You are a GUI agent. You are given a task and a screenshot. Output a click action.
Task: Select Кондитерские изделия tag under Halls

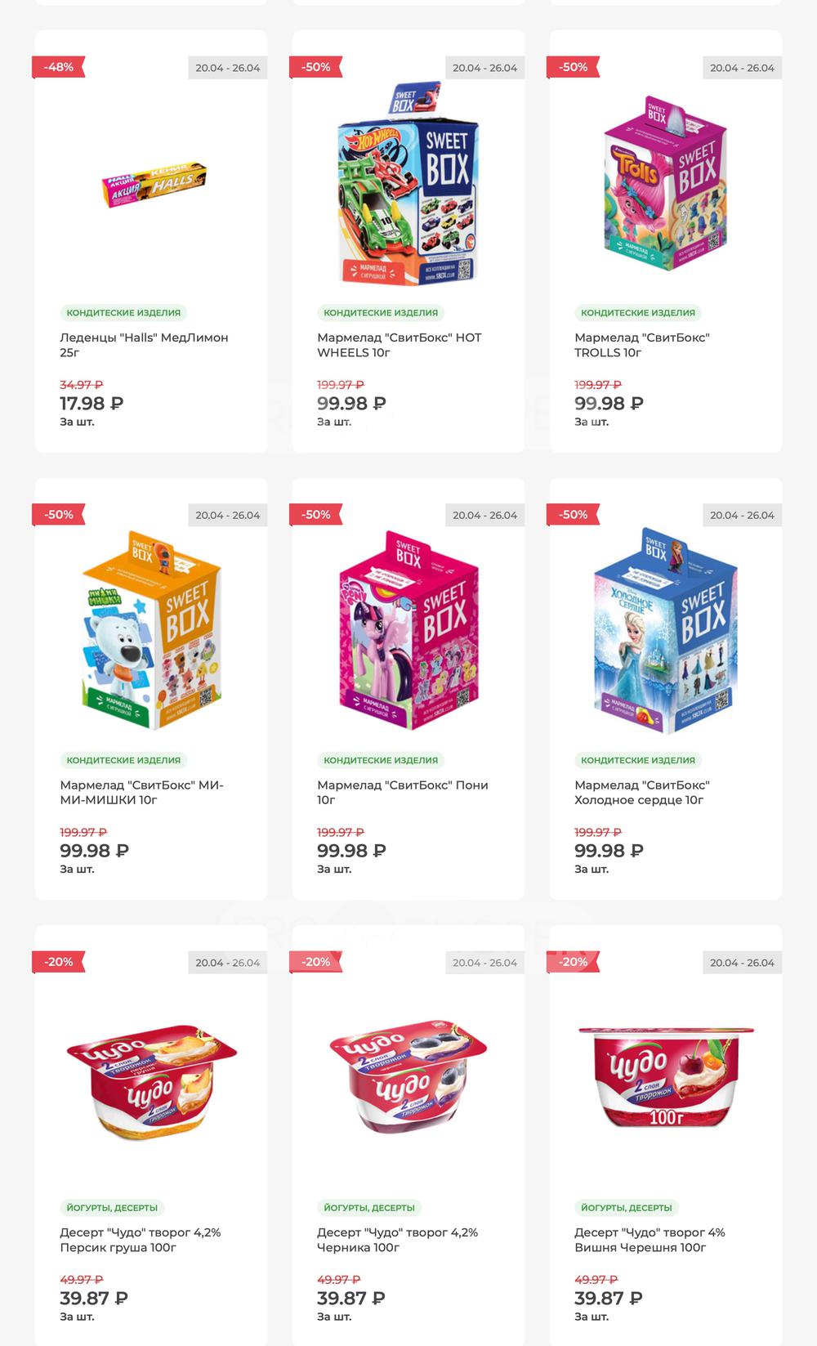click(x=123, y=312)
